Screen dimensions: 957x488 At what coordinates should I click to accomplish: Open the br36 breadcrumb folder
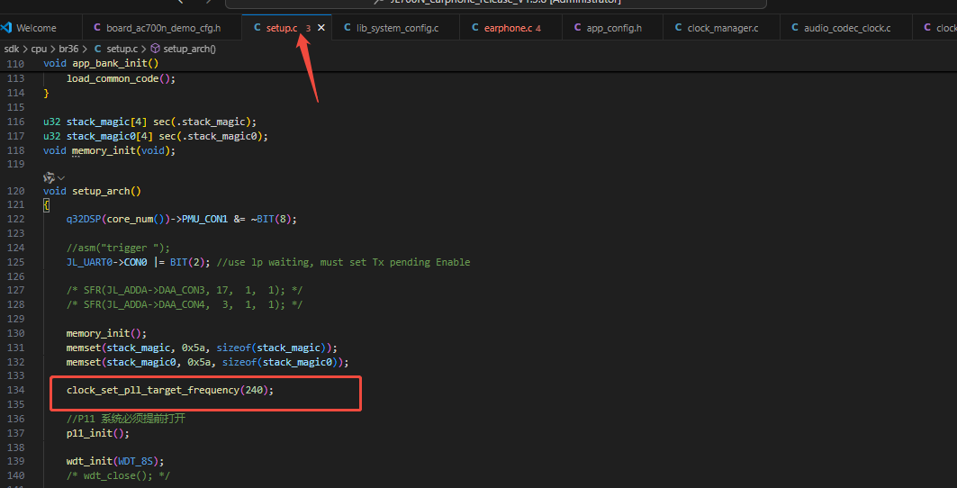(69, 49)
